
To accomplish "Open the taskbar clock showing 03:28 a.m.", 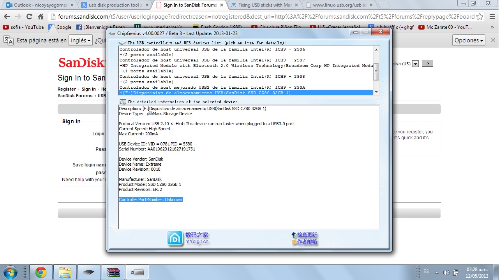I will click(x=477, y=272).
